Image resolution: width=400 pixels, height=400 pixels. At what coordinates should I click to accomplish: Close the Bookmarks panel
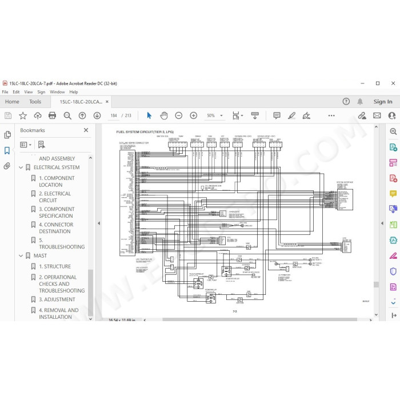point(86,130)
